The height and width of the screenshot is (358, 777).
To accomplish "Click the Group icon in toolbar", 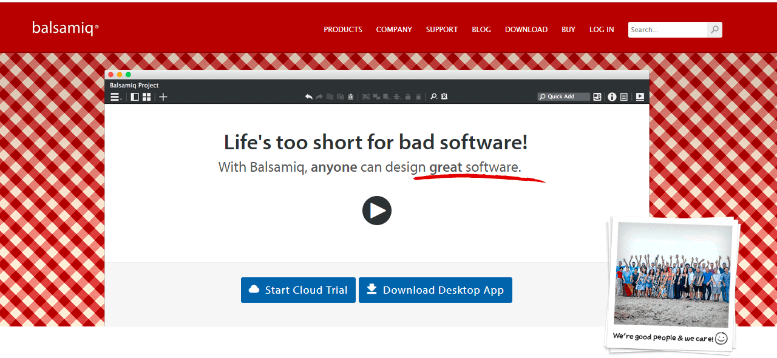I will point(366,96).
